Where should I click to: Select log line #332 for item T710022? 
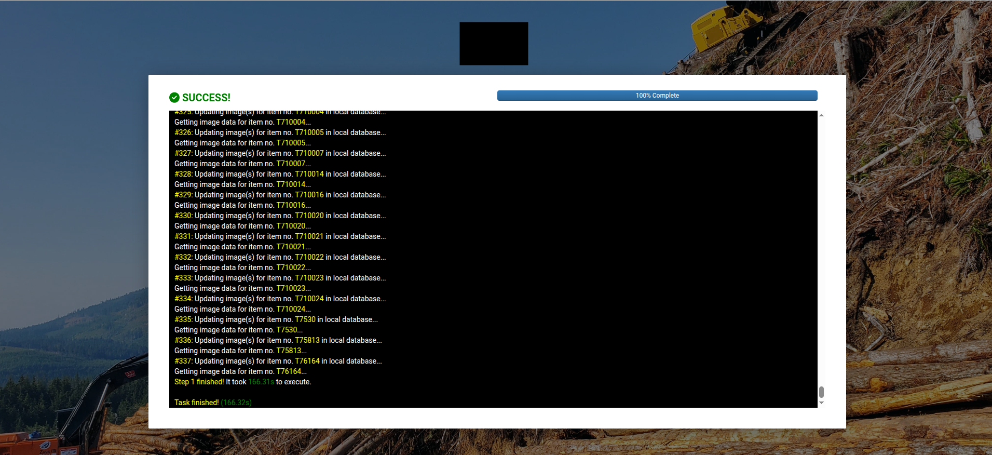280,257
